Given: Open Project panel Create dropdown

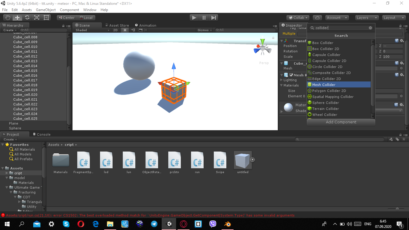Looking at the screenshot, I should pos(10,139).
